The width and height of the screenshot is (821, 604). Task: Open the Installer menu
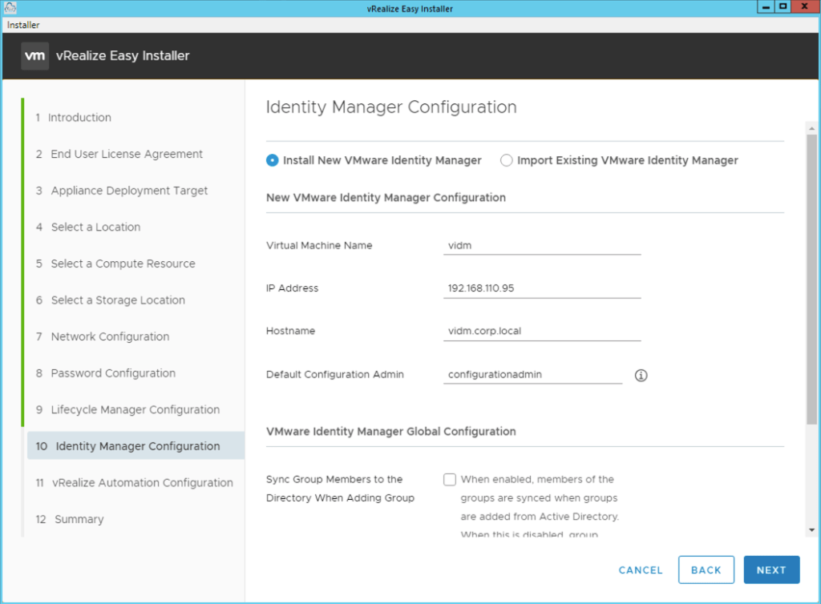pos(23,25)
